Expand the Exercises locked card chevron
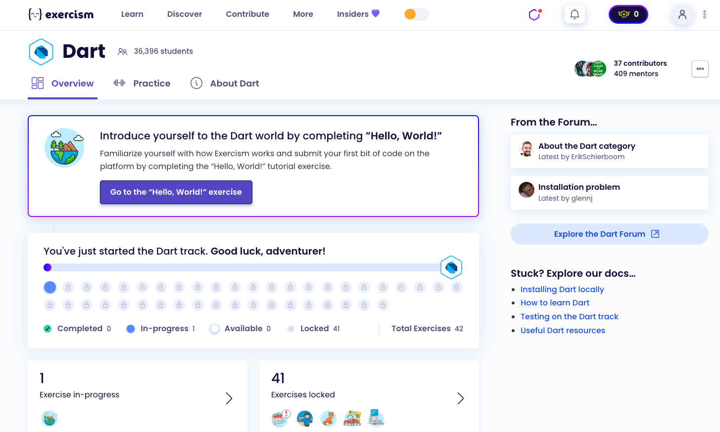The height and width of the screenshot is (432, 720). point(460,398)
